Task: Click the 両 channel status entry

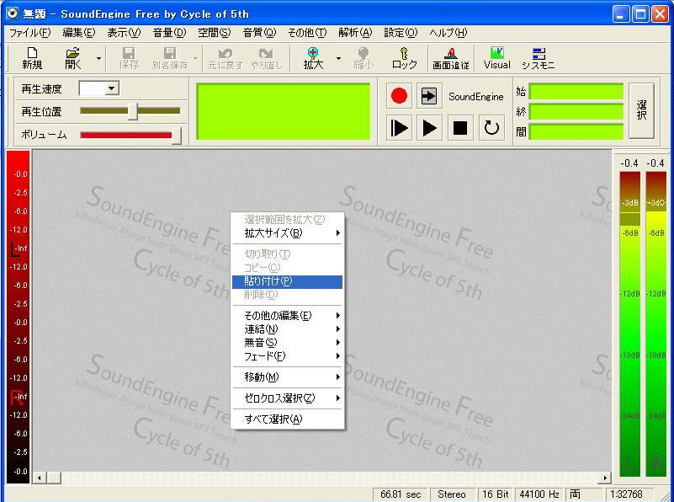Action: (x=585, y=494)
